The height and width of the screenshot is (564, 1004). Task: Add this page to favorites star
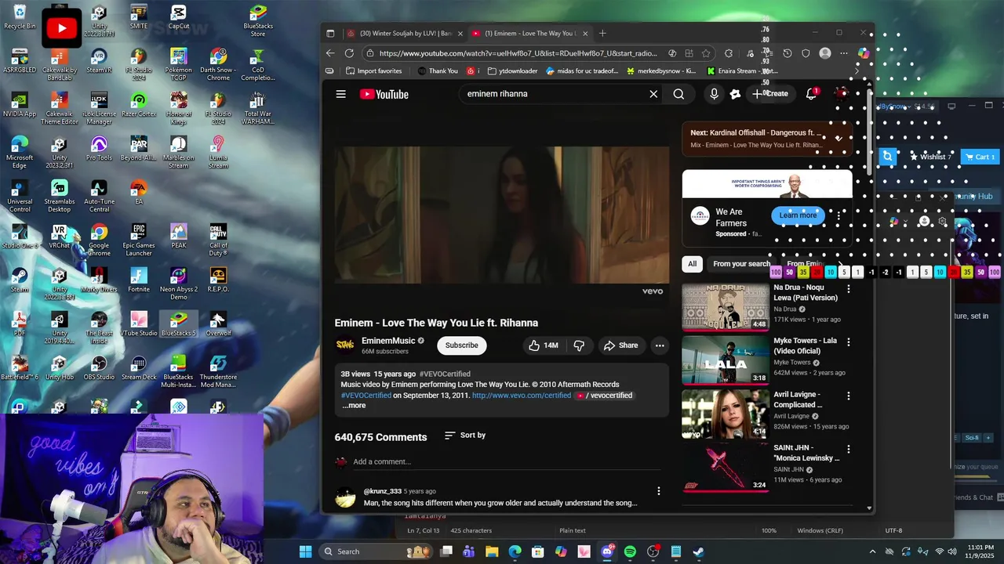[x=706, y=53]
